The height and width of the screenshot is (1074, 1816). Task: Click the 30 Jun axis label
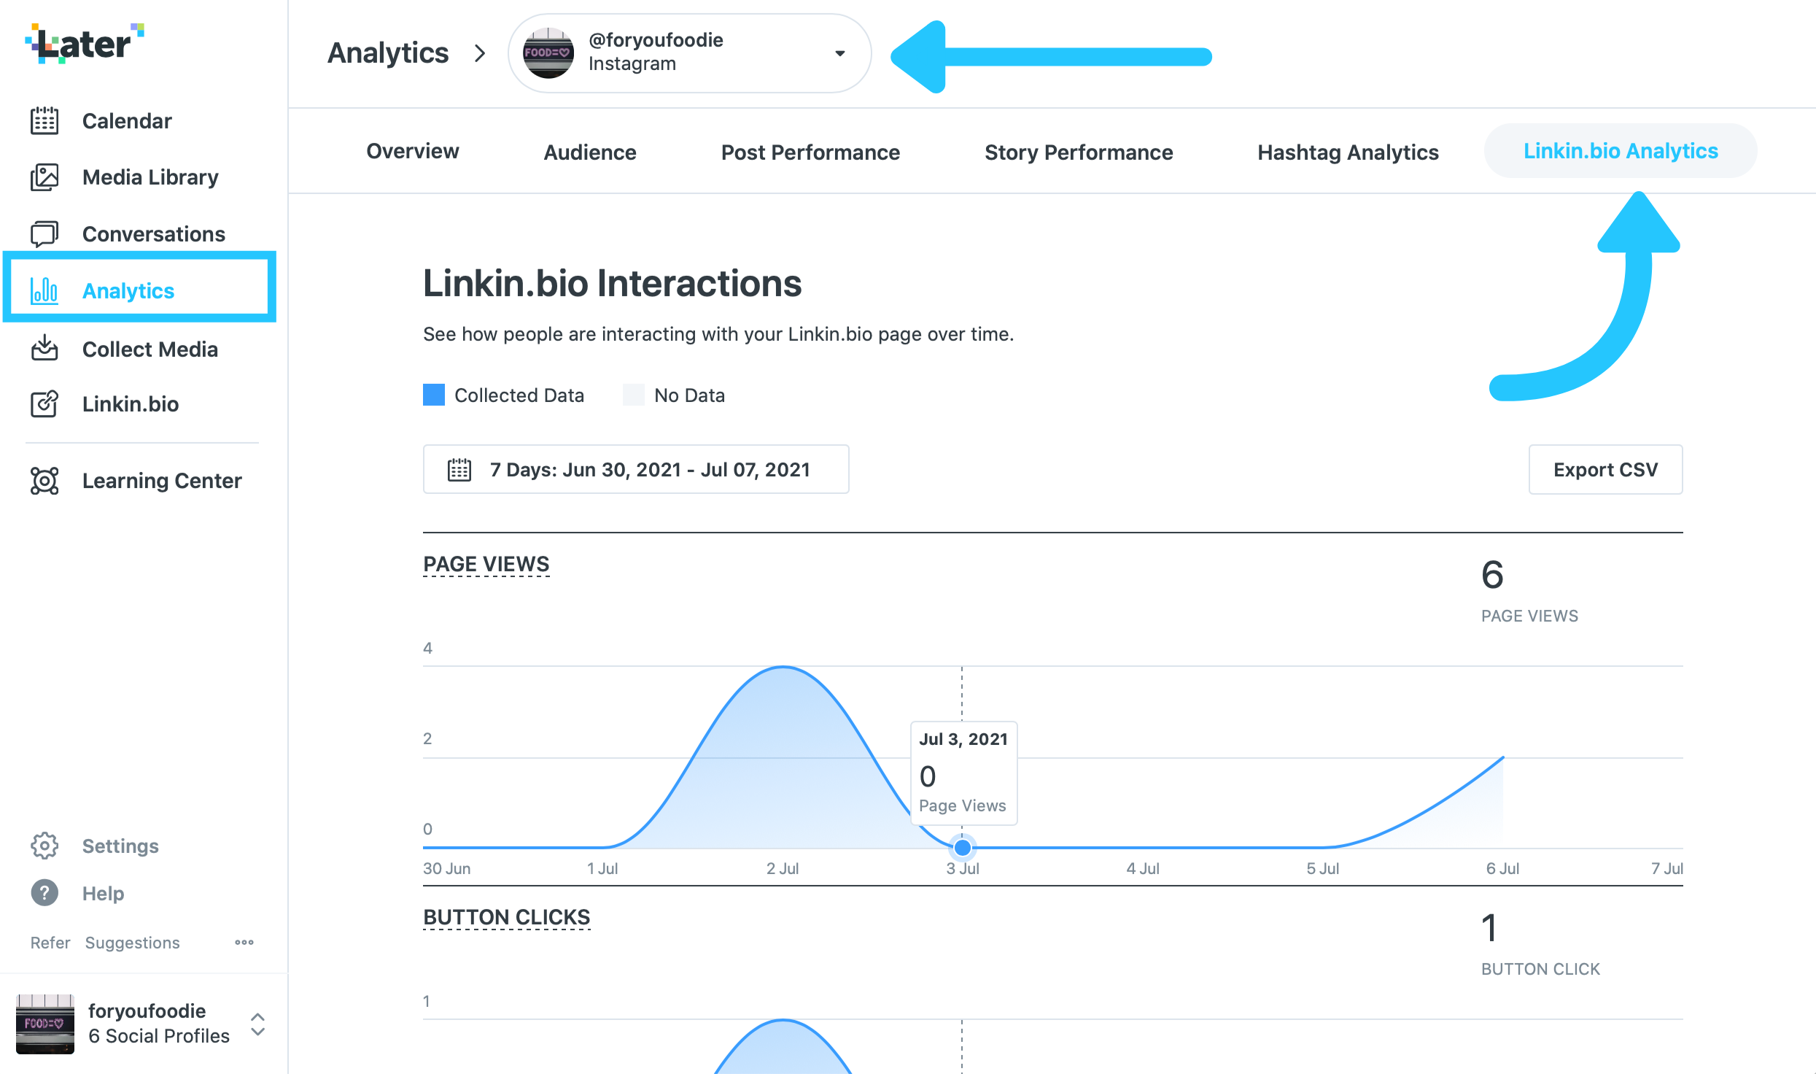pos(446,868)
